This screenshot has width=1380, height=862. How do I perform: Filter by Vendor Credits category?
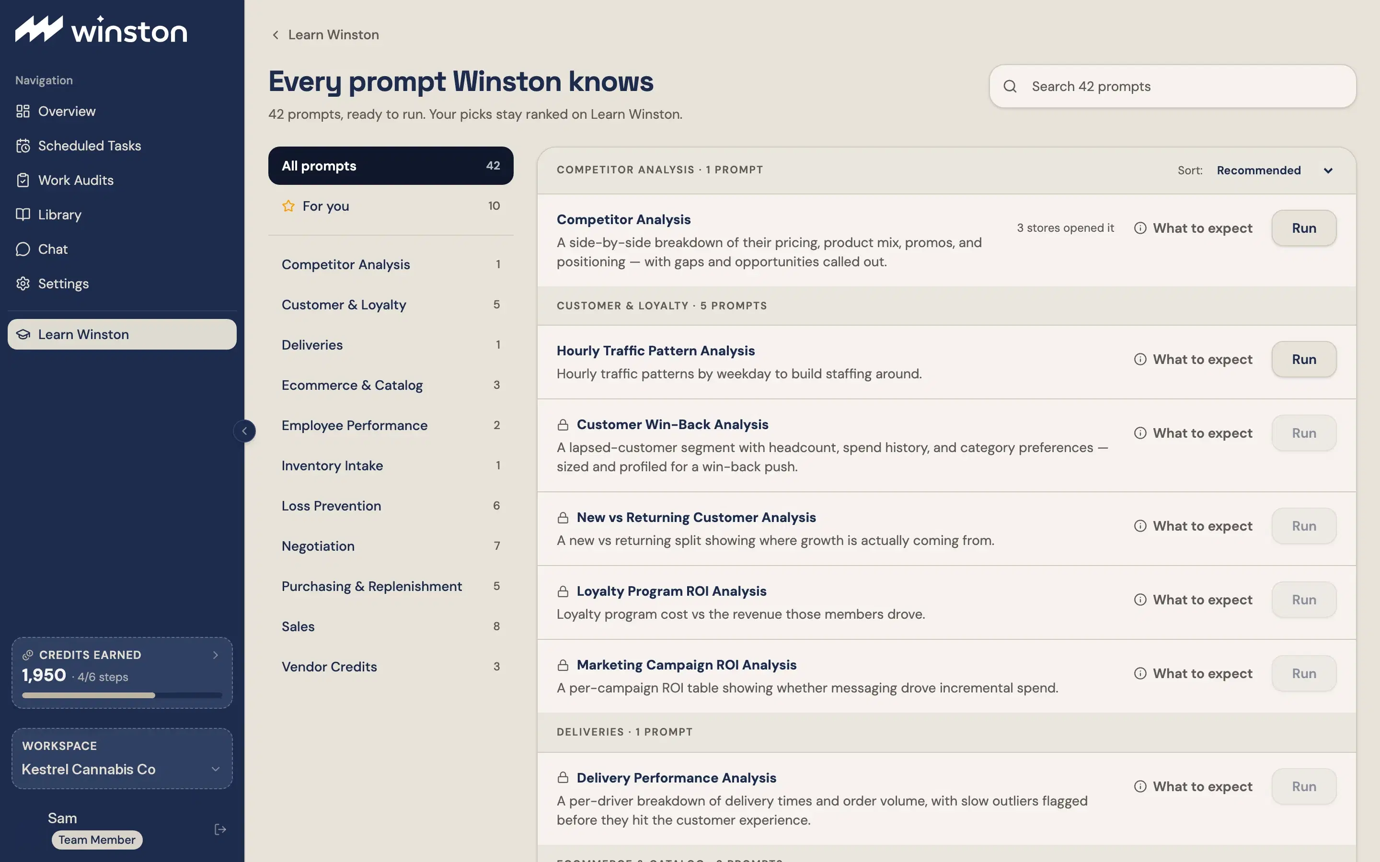pyautogui.click(x=391, y=667)
